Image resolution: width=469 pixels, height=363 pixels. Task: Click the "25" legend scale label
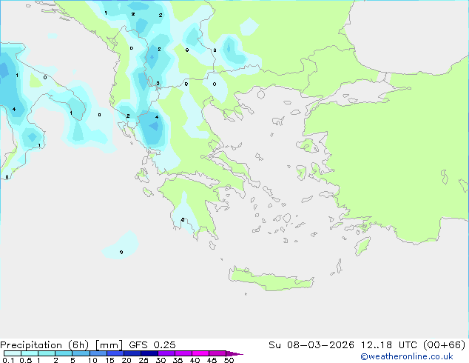[x=144, y=360]
